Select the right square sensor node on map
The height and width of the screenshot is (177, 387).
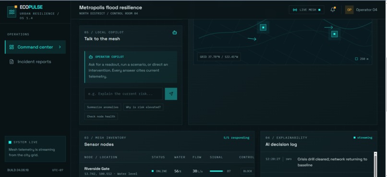click(x=335, y=34)
